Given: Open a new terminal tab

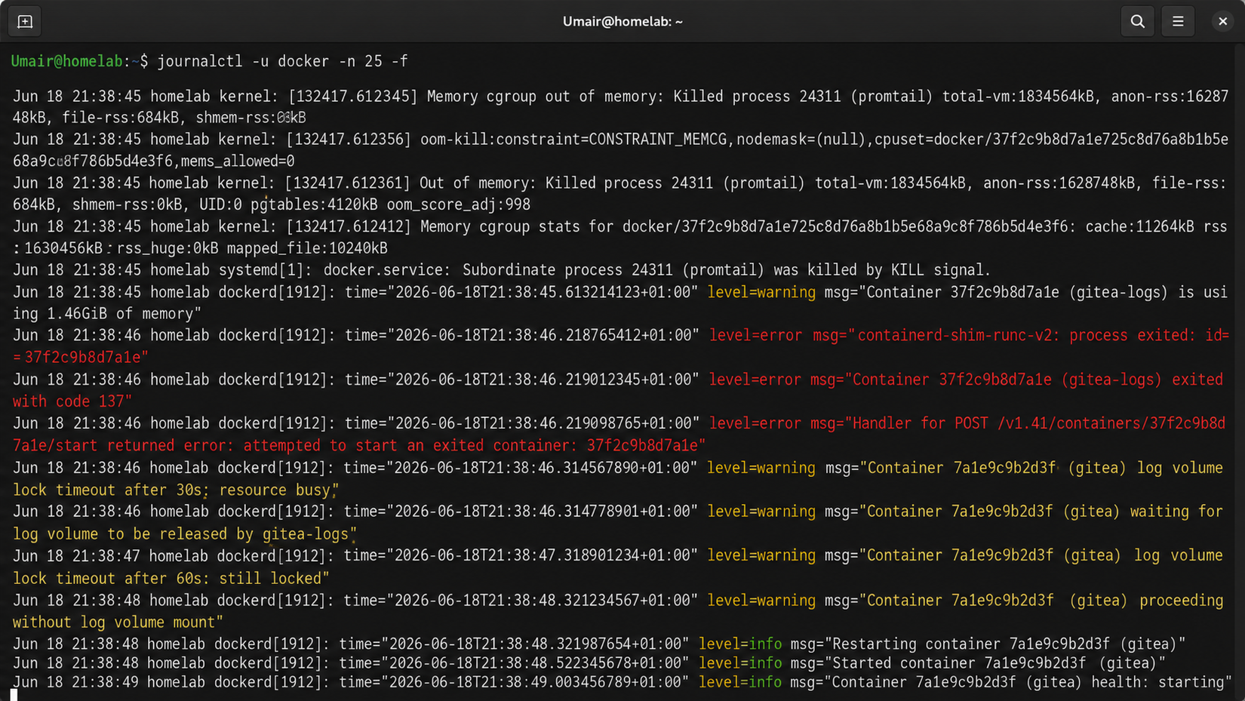Looking at the screenshot, I should pos(25,21).
